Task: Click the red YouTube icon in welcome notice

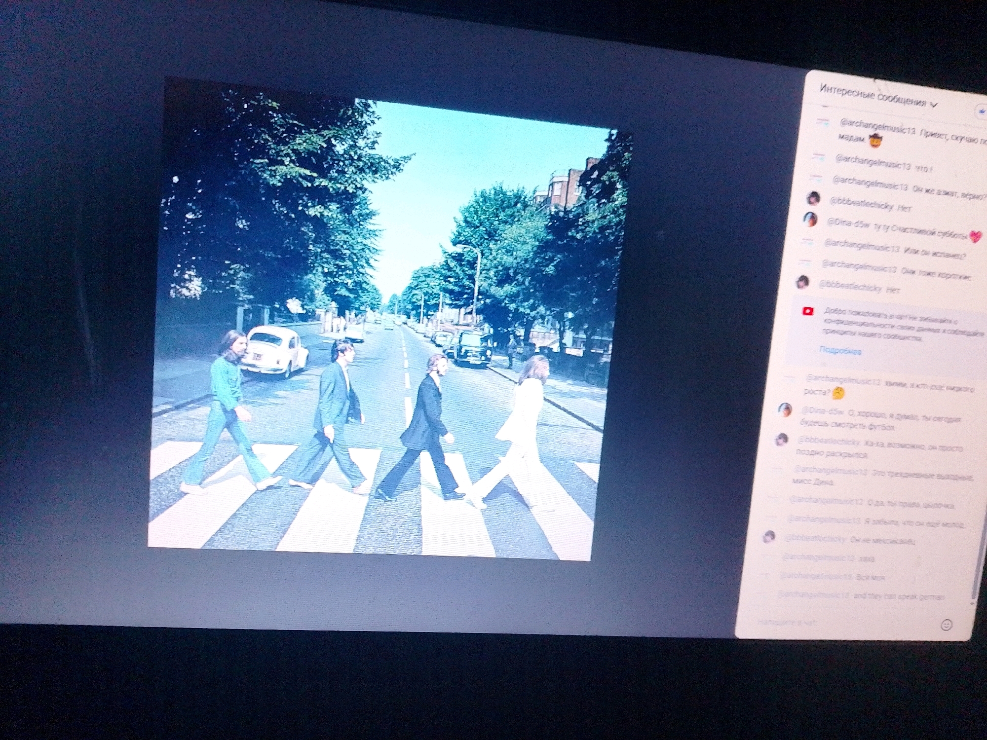Action: click(x=808, y=311)
